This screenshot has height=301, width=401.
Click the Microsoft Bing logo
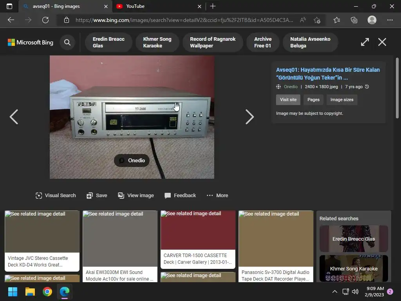tap(31, 42)
